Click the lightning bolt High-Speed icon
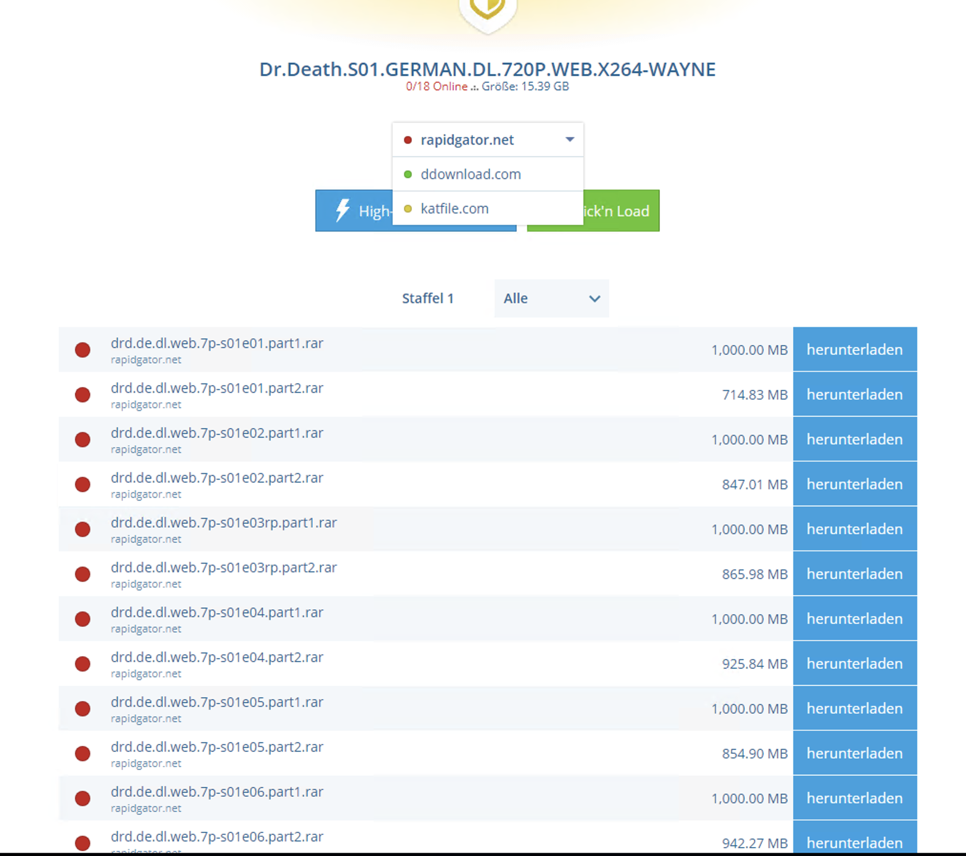This screenshot has height=856, width=966. pyautogui.click(x=342, y=210)
